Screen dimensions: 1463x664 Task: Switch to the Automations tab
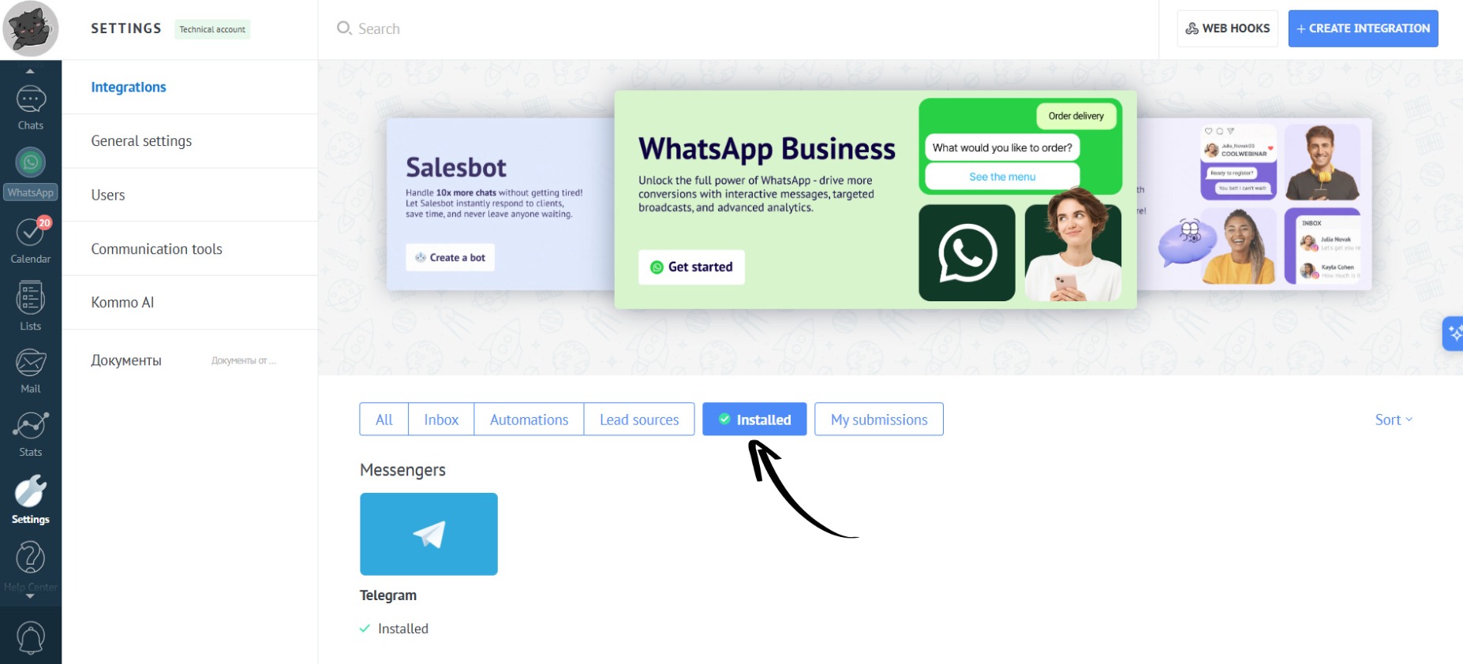pos(529,420)
